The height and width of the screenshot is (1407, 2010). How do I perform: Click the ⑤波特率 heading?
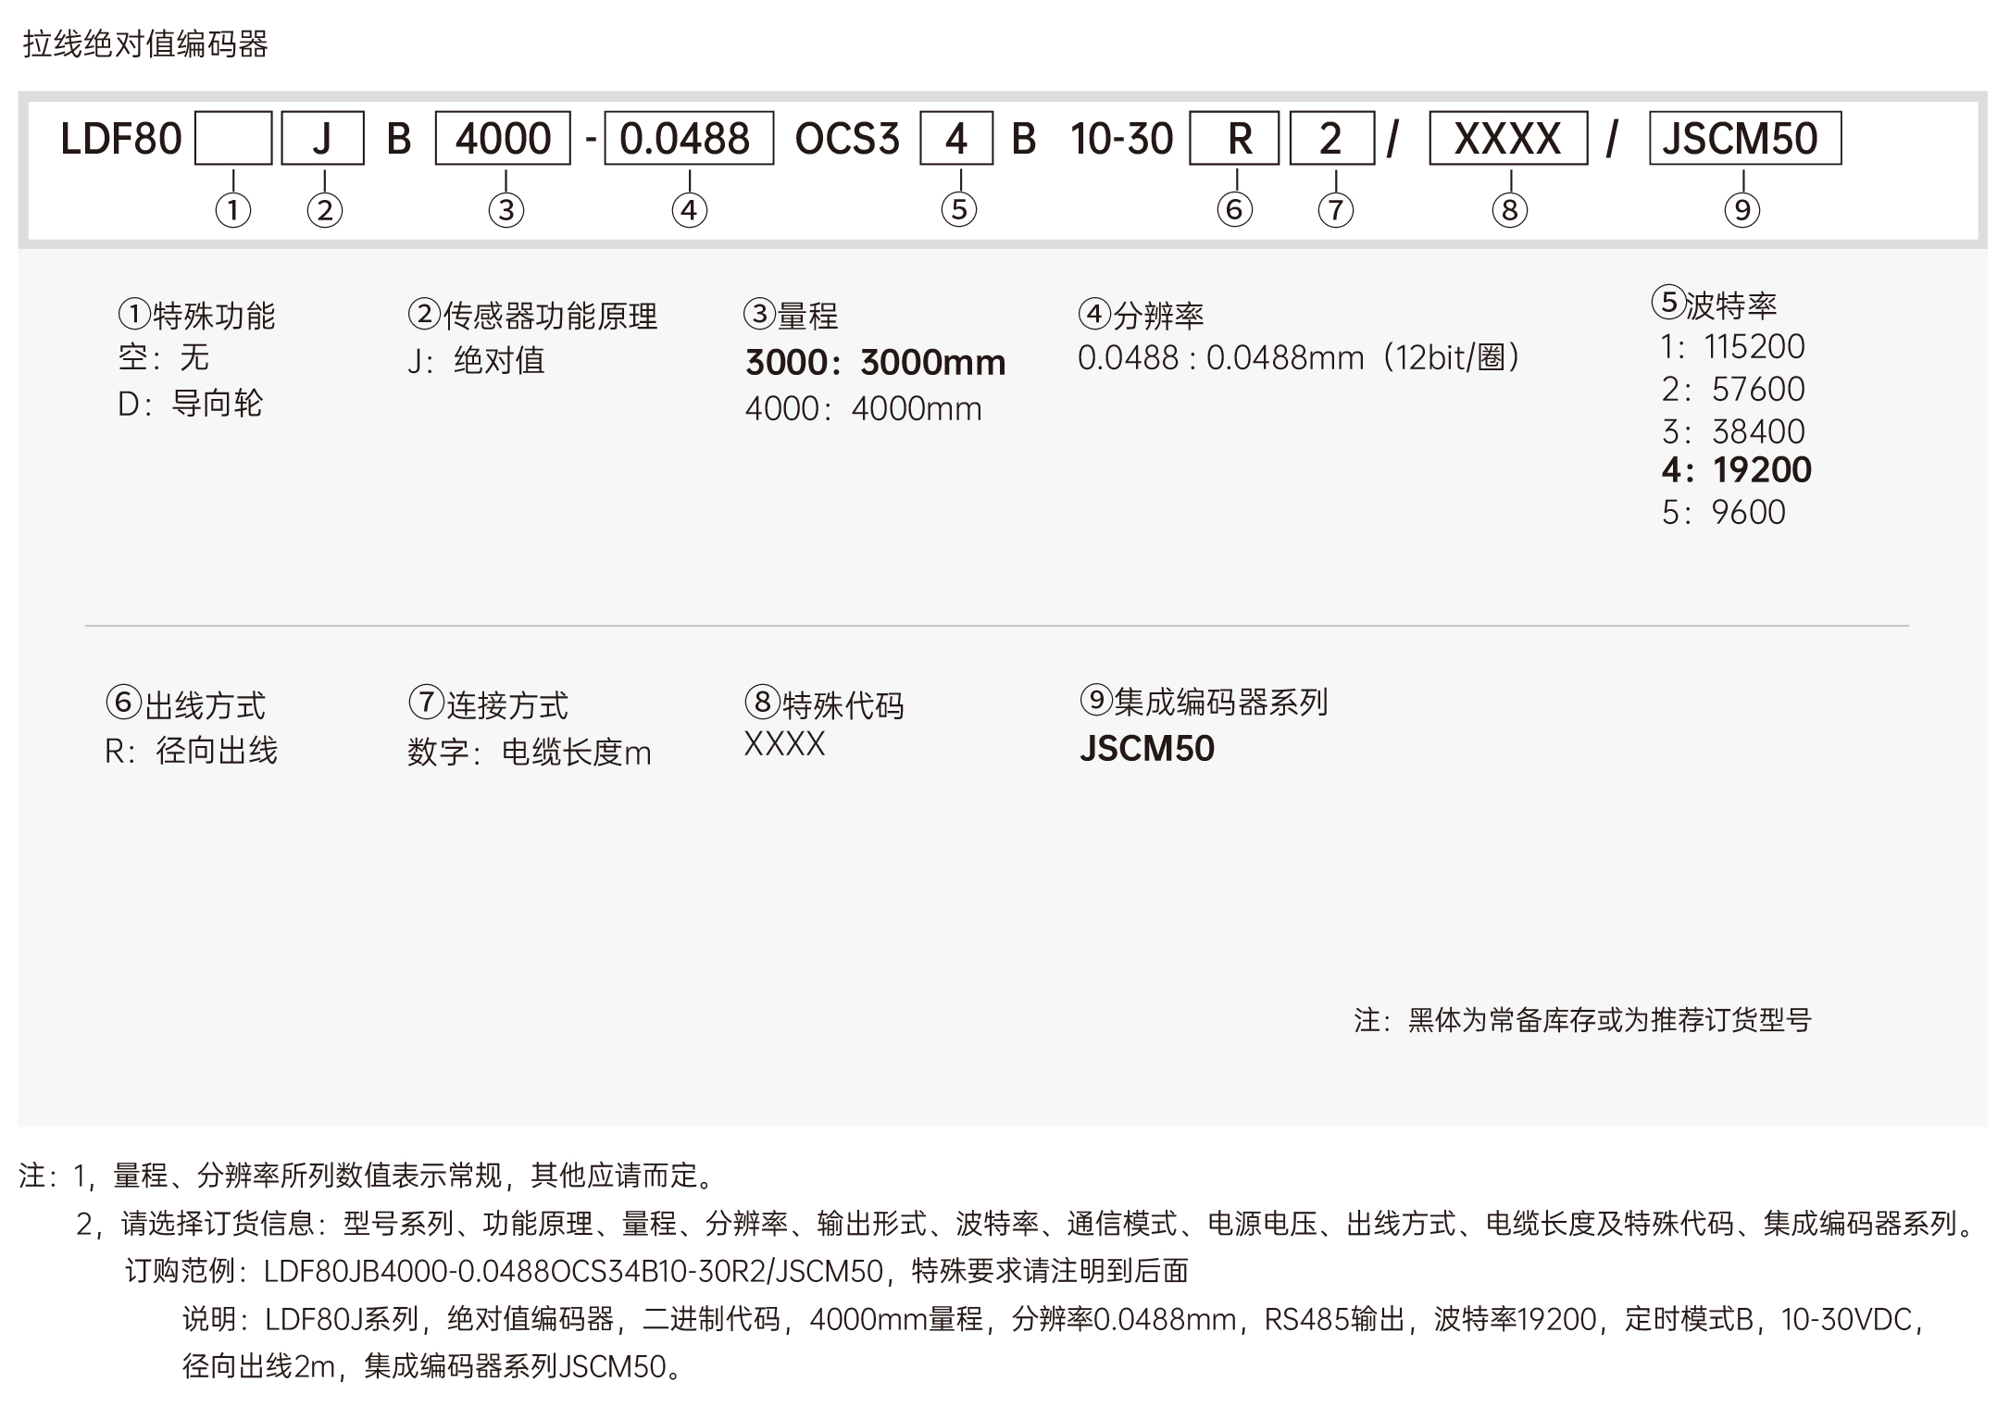click(1715, 304)
